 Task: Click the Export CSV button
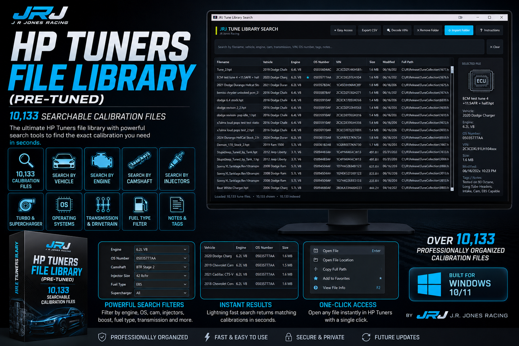point(369,30)
